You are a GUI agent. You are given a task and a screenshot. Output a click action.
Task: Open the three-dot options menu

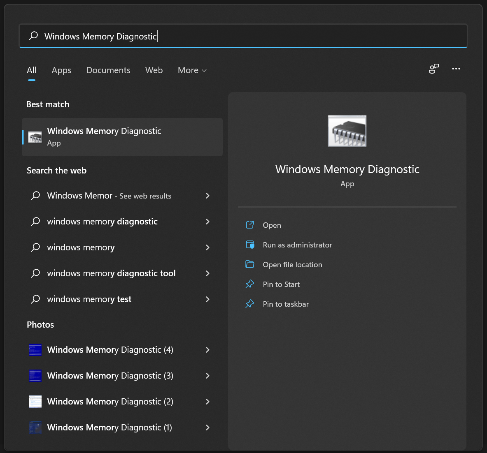[456, 69]
